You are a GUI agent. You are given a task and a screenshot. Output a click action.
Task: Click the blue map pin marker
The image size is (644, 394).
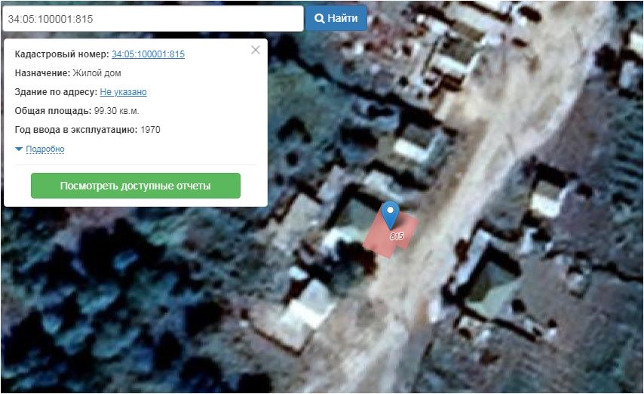[x=390, y=215]
